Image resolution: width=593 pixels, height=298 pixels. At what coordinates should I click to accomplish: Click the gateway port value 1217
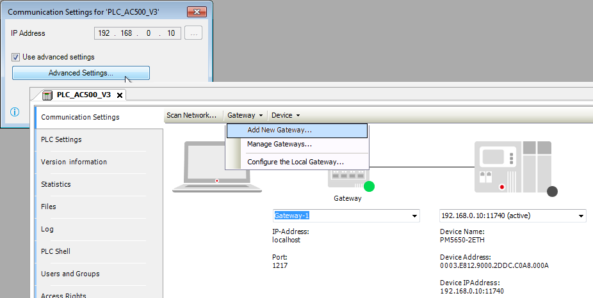[x=280, y=266]
